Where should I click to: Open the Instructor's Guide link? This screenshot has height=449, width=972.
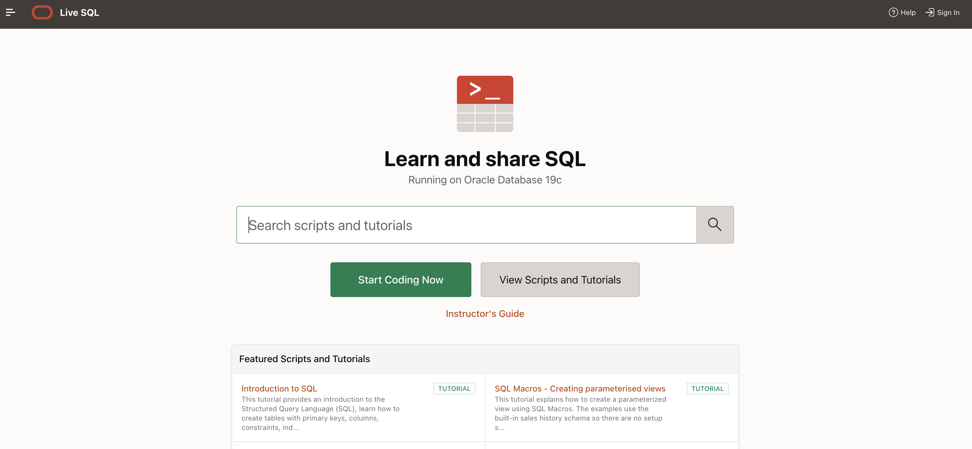point(485,313)
